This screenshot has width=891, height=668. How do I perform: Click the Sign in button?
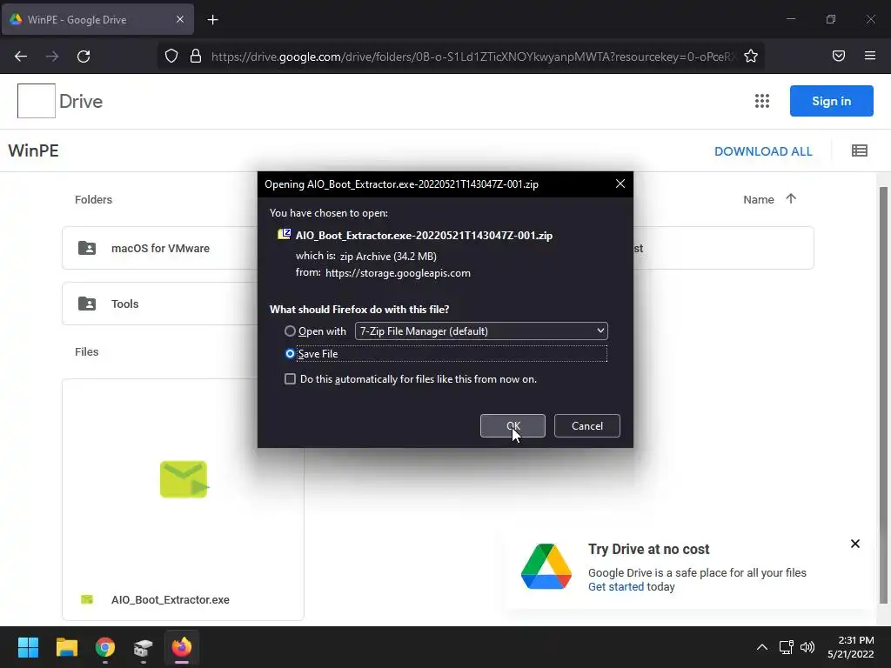coord(831,101)
